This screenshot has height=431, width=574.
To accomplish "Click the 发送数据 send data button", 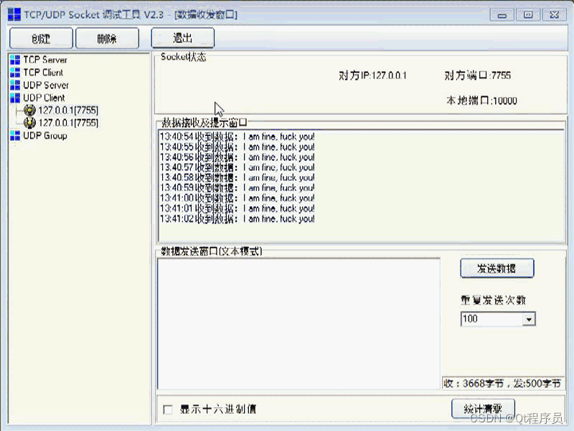I will (x=496, y=268).
